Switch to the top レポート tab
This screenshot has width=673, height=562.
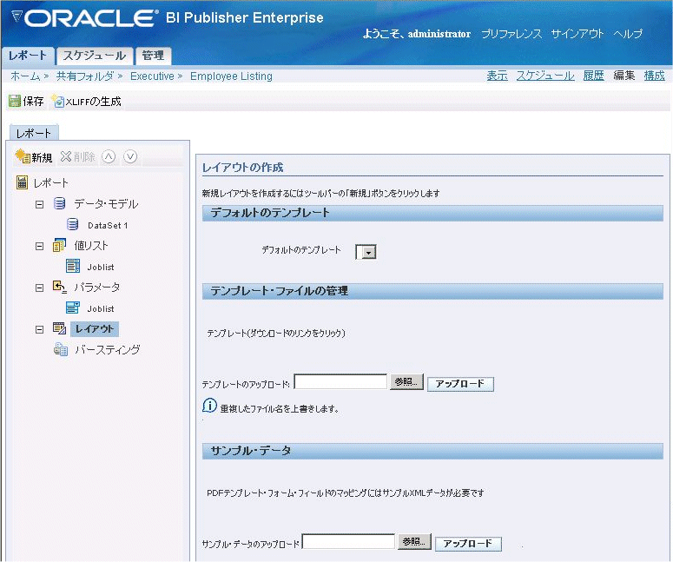(28, 56)
